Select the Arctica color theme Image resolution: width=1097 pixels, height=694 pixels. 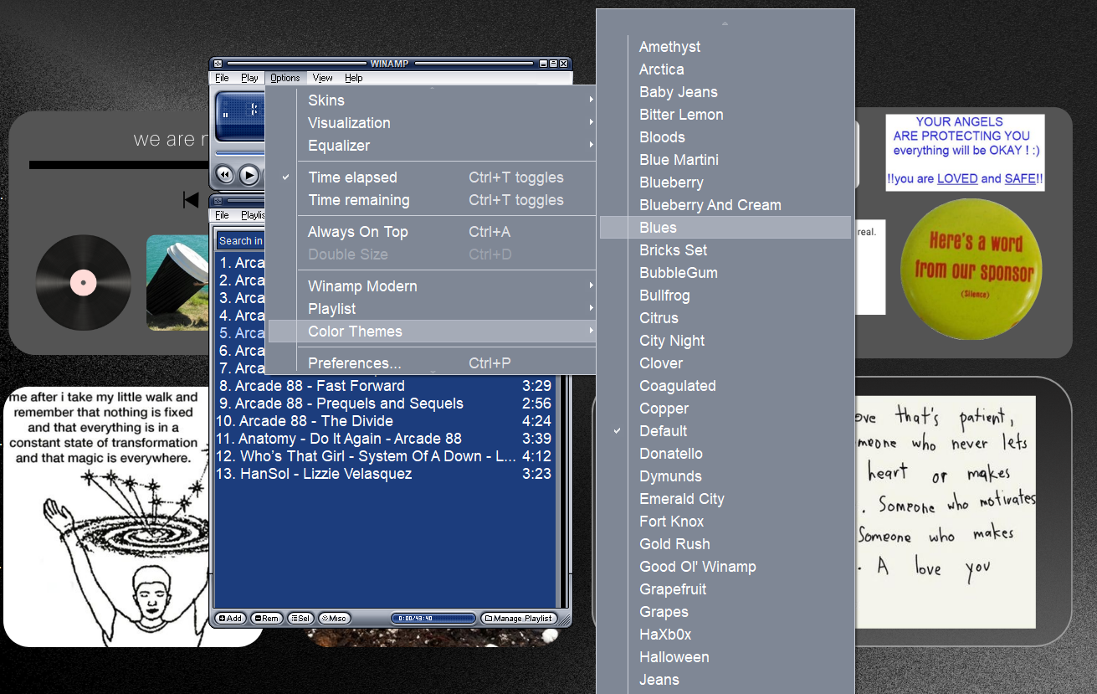[725, 69]
